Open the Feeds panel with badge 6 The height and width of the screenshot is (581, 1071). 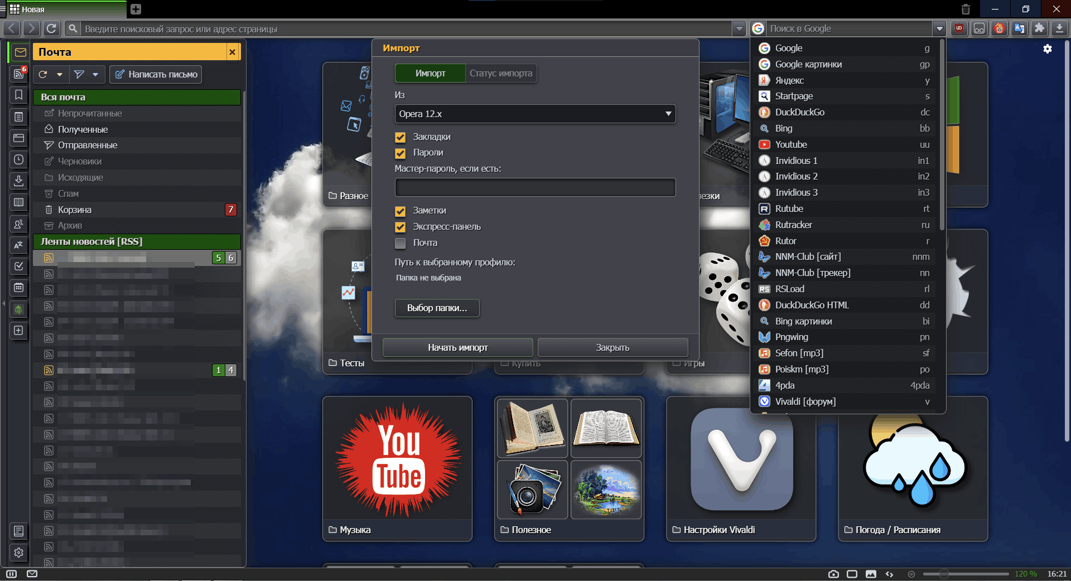click(x=19, y=73)
